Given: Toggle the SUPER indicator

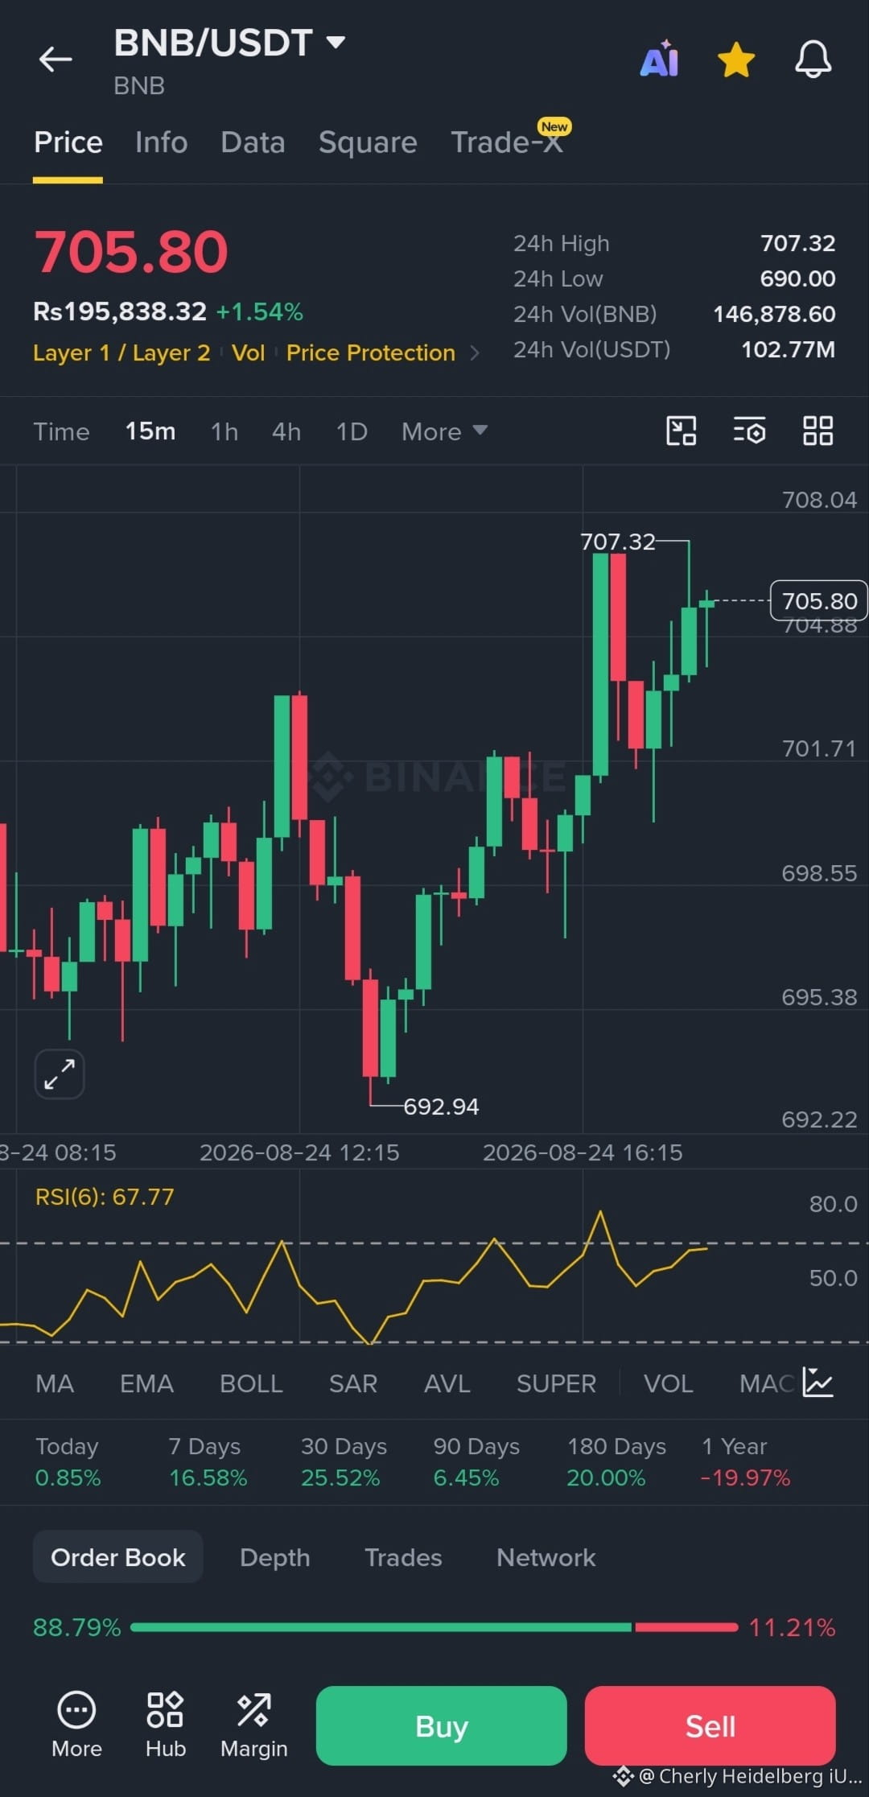Looking at the screenshot, I should [x=556, y=1383].
